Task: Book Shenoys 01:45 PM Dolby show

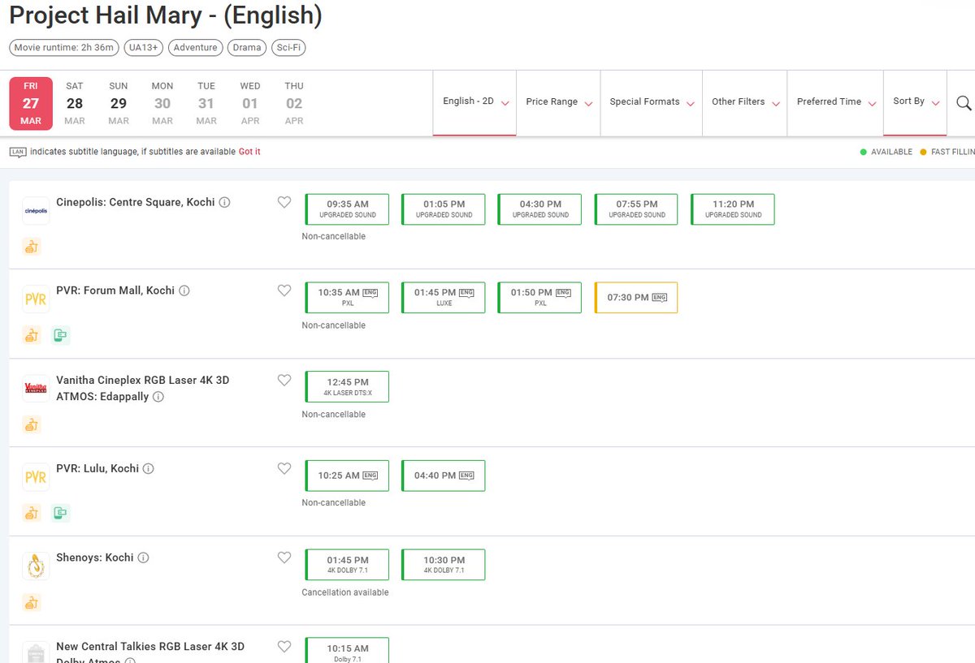Action: click(347, 565)
